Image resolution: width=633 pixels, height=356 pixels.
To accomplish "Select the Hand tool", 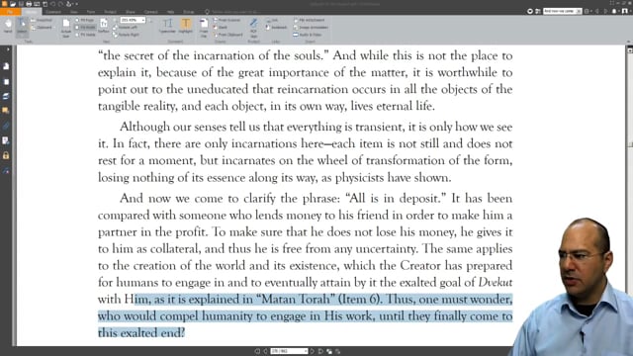I will point(8,26).
